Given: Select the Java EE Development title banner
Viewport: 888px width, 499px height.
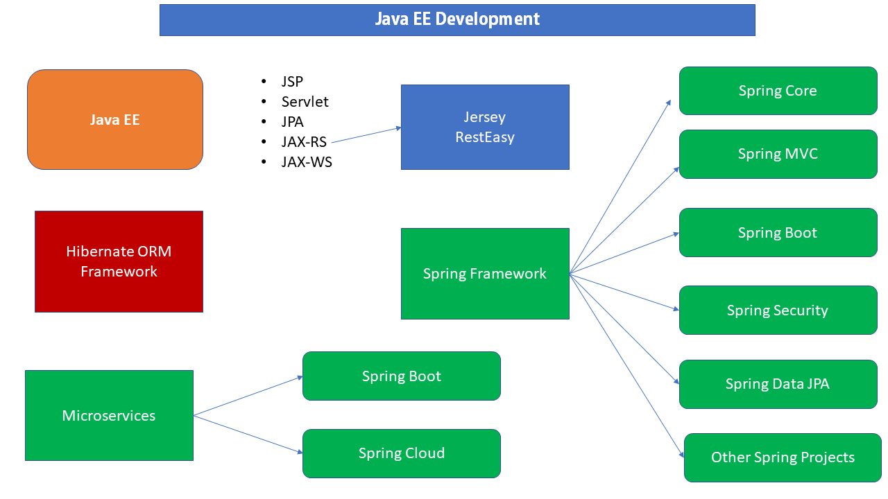Looking at the screenshot, I should (x=458, y=19).
